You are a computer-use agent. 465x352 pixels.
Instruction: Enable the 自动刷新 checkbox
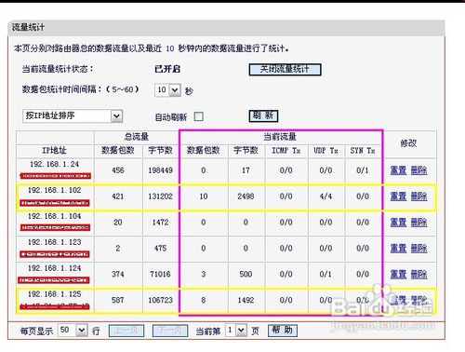pos(199,116)
